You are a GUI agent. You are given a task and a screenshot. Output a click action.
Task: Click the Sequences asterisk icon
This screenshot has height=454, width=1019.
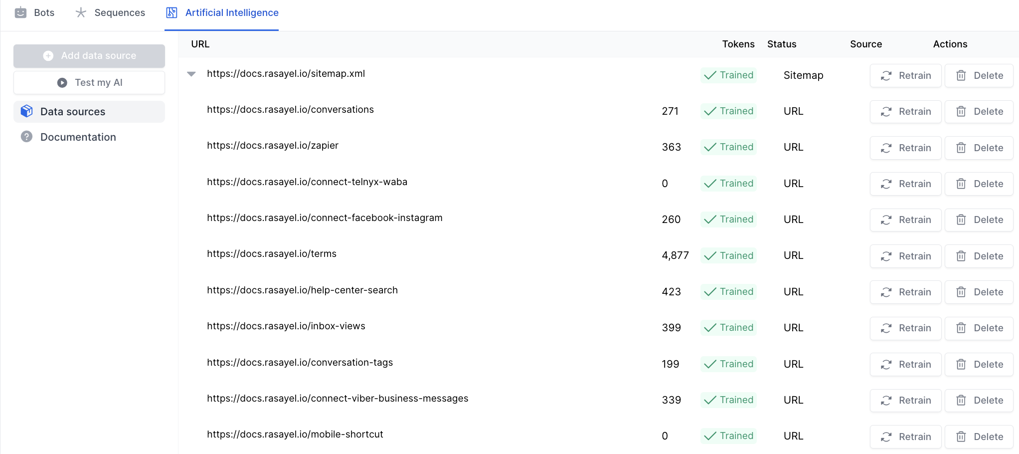coord(81,12)
